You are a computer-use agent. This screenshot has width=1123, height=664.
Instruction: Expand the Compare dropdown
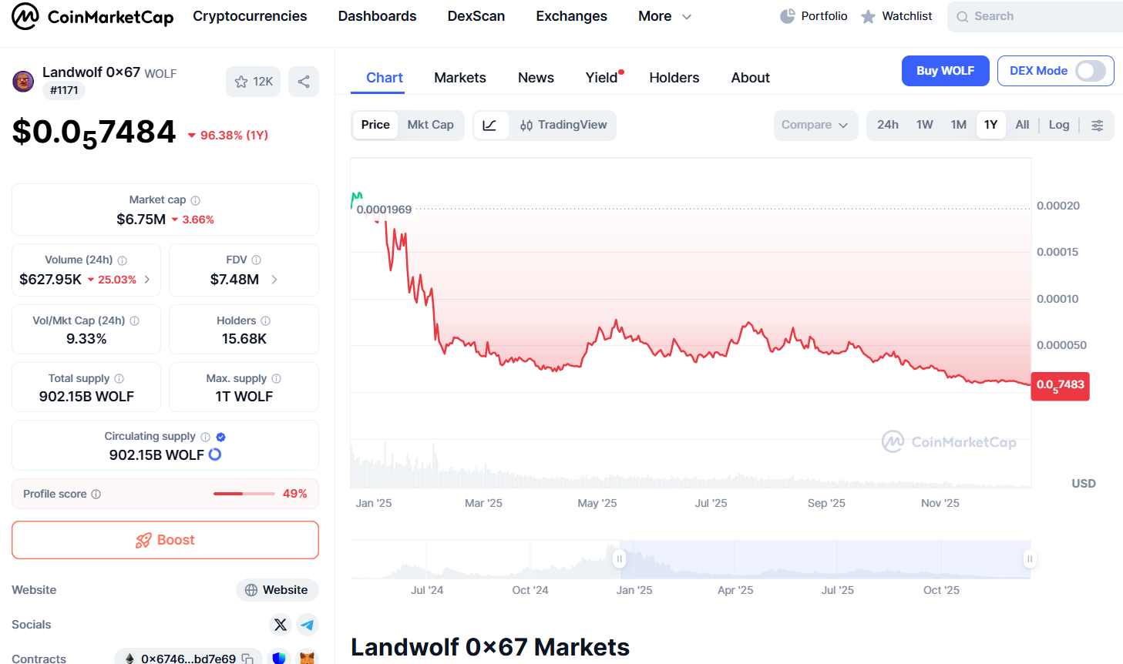pos(815,125)
